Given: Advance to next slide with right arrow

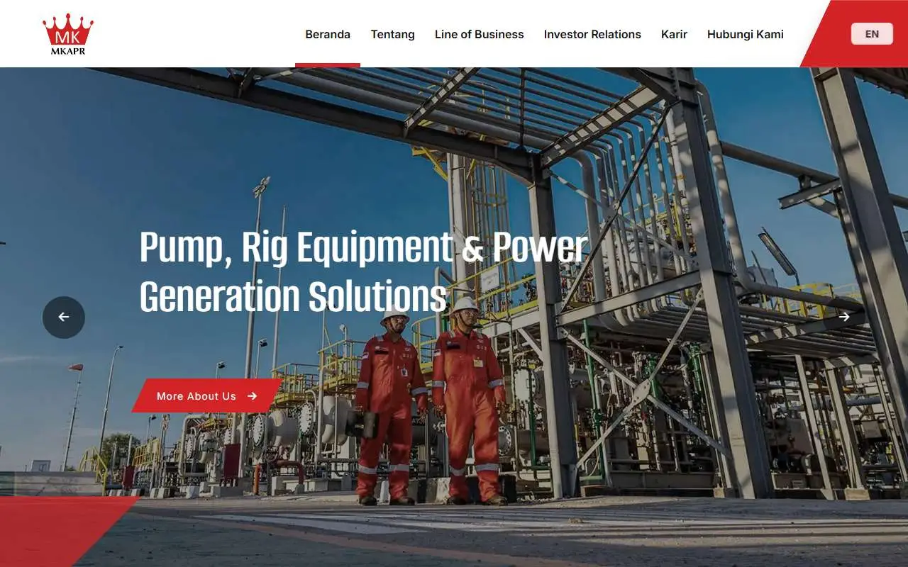Looking at the screenshot, I should [844, 317].
